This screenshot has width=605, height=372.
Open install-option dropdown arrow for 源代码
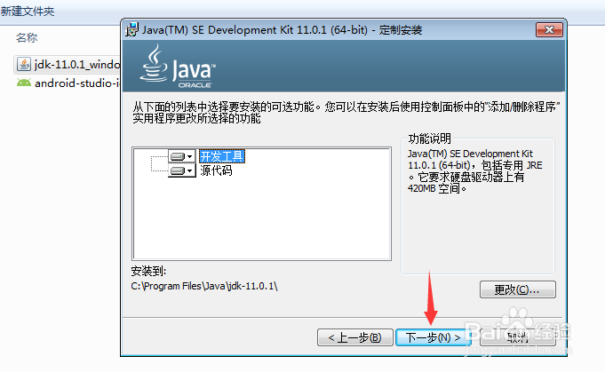coord(190,170)
